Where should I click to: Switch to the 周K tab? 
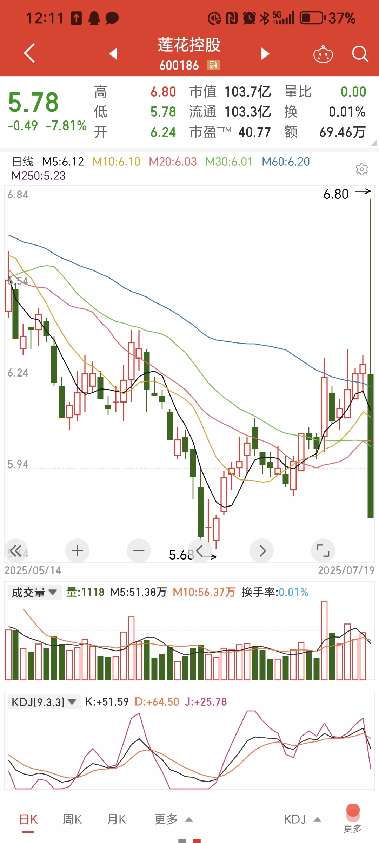click(72, 819)
